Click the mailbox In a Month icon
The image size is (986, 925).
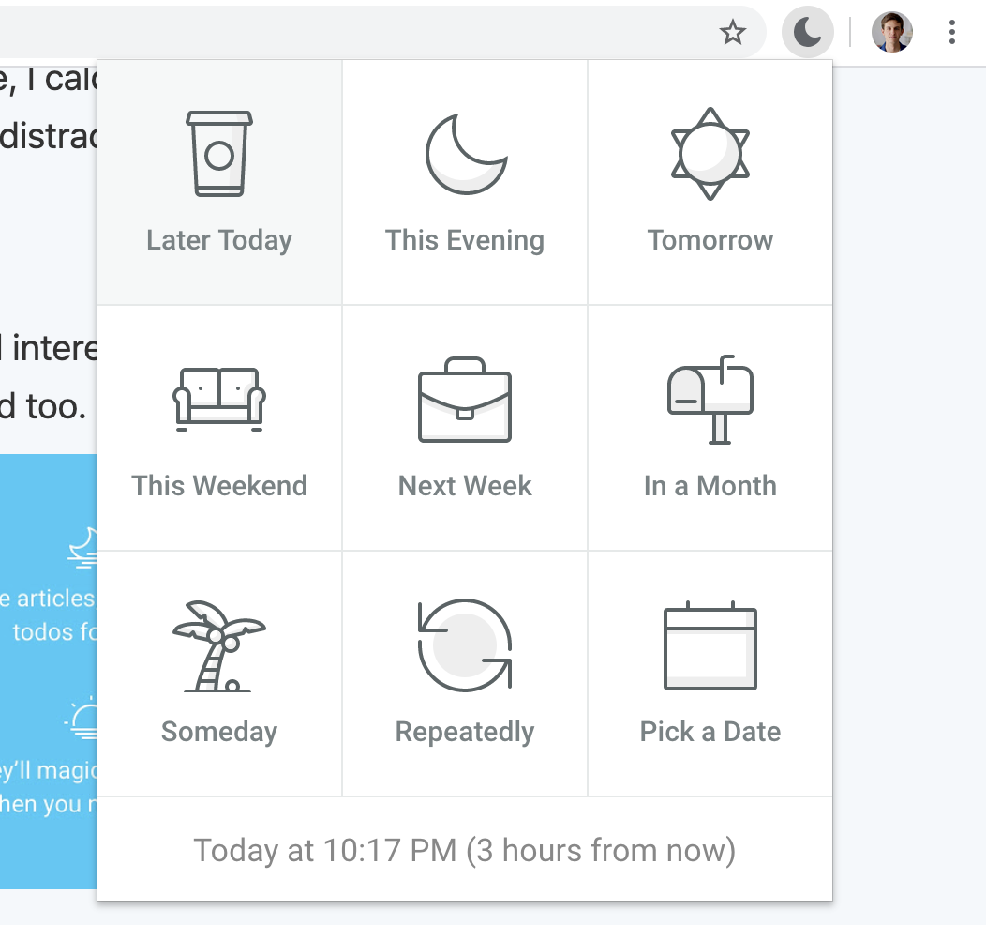pyautogui.click(x=710, y=400)
